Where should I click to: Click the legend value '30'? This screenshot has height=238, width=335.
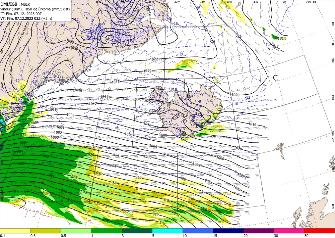(276, 236)
